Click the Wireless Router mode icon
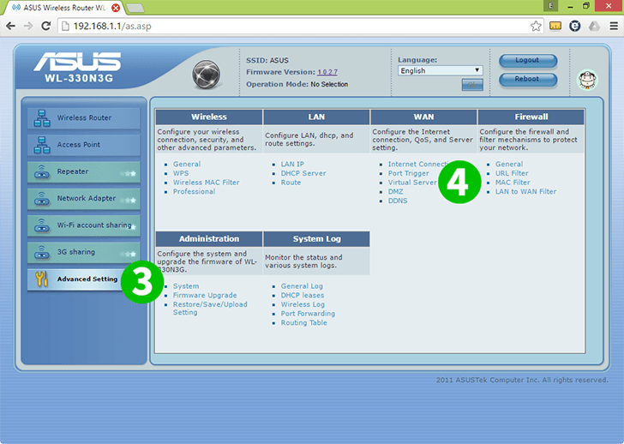The height and width of the screenshot is (444, 624). [x=42, y=118]
